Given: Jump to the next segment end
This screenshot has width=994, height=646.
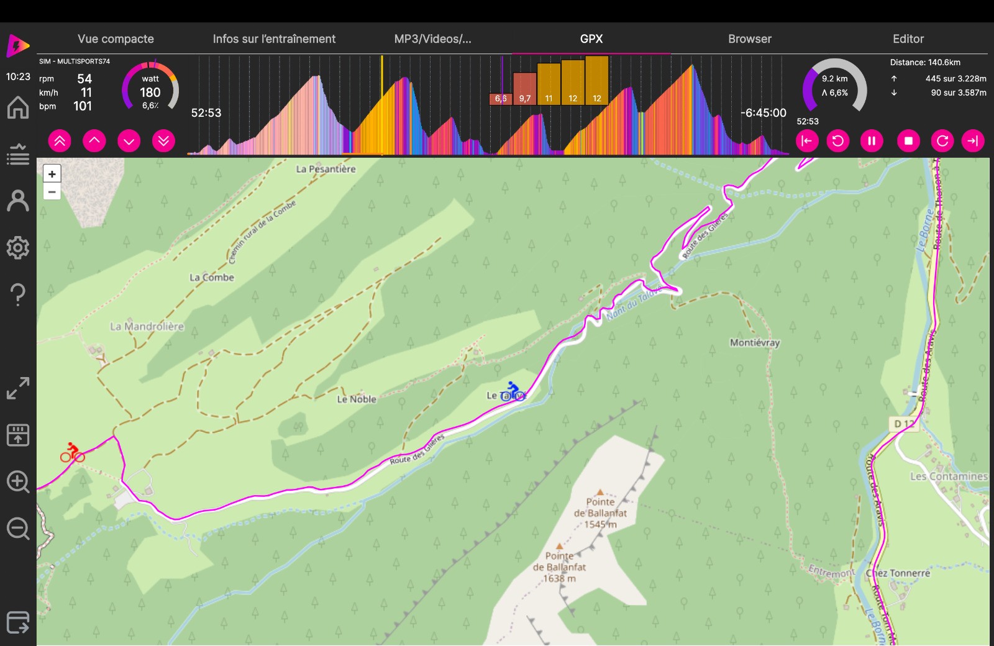Looking at the screenshot, I should click(x=973, y=141).
